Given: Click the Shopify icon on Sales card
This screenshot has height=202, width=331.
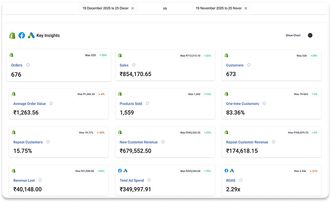Looking at the screenshot, I should click(120, 55).
